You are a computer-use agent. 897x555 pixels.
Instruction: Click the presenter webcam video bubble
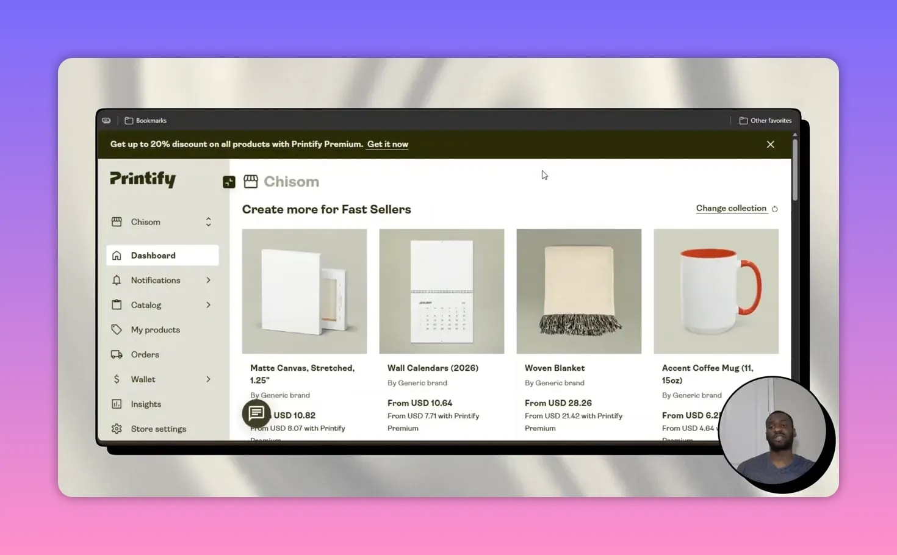coord(773,430)
